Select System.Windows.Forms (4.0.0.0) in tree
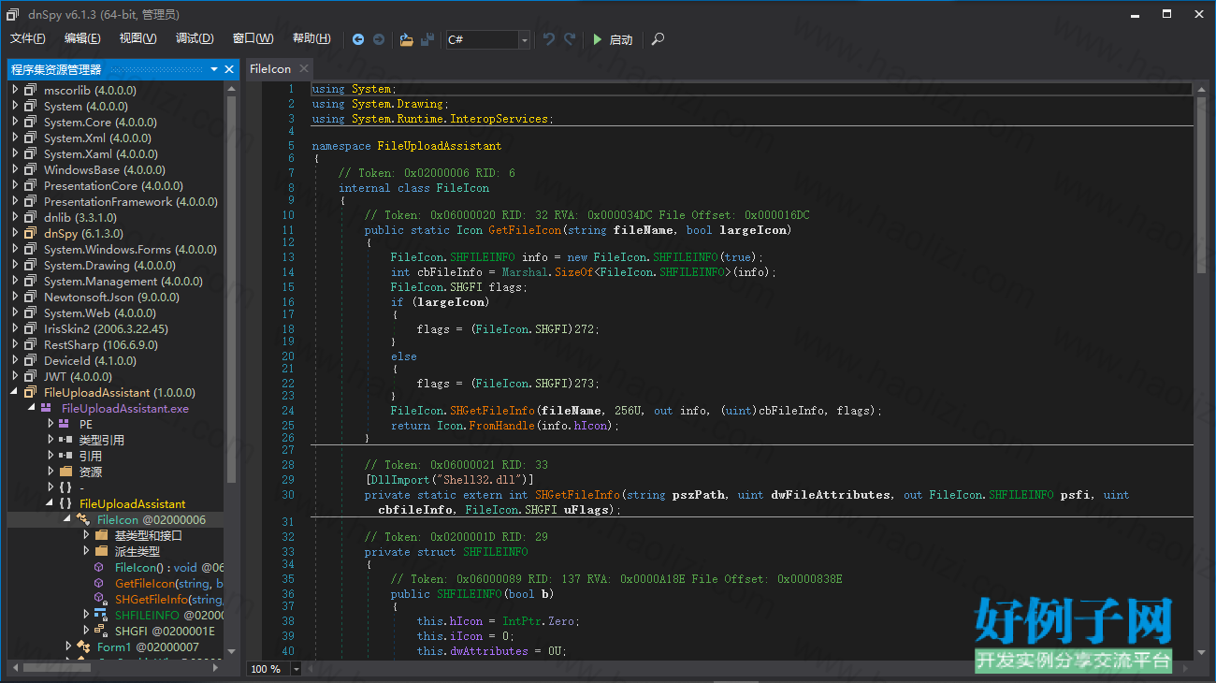This screenshot has height=683, width=1216. 130,250
